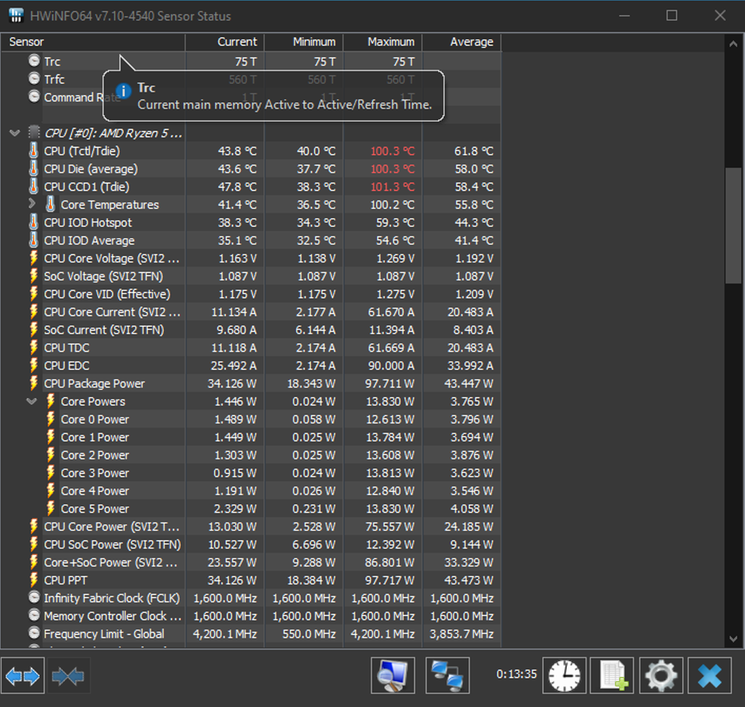Click the 97.711 W maximum package power

(390, 384)
